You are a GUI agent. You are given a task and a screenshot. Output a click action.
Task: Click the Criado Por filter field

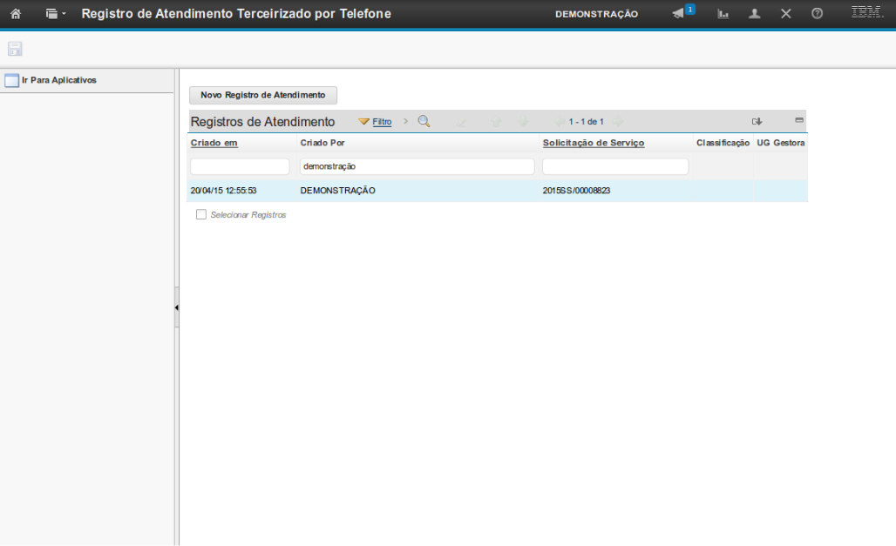pyautogui.click(x=416, y=166)
